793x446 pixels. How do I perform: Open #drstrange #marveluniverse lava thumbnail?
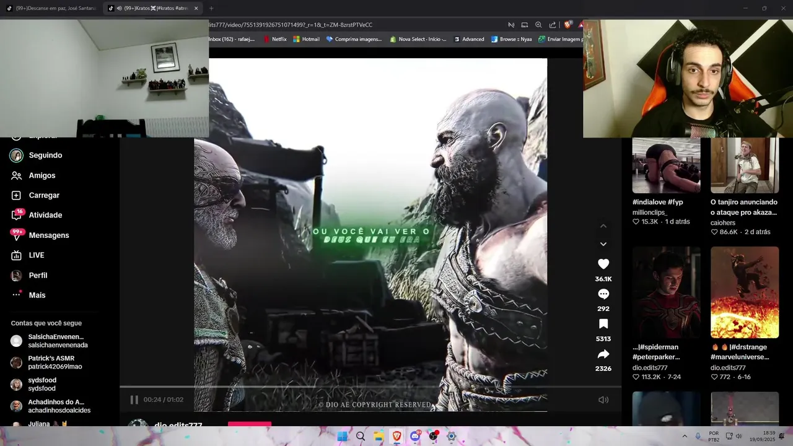pyautogui.click(x=745, y=292)
